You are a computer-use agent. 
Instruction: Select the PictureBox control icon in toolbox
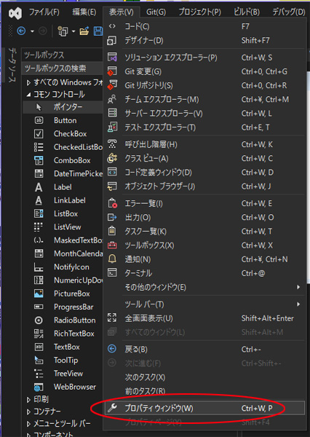click(x=39, y=294)
